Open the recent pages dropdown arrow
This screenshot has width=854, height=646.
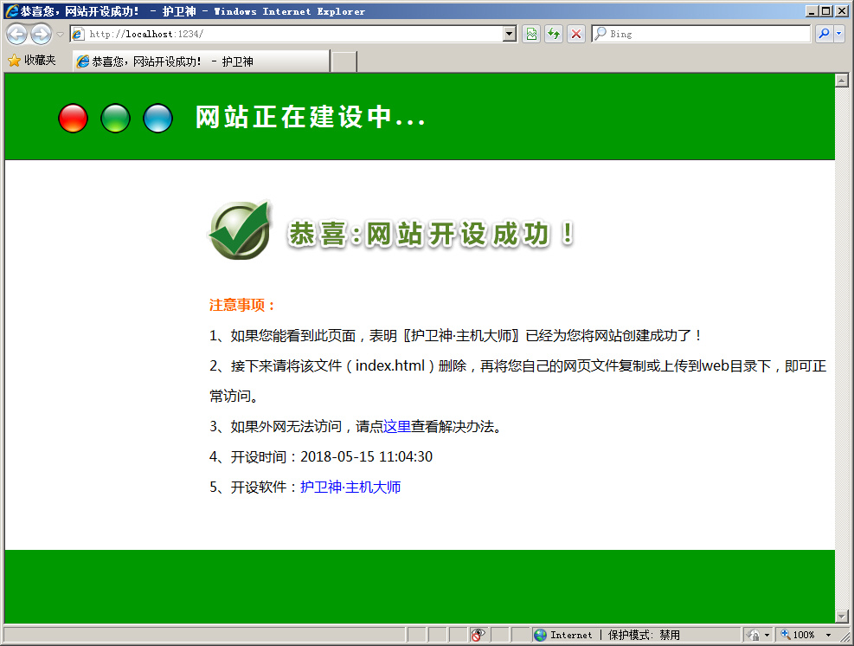pyautogui.click(x=60, y=35)
